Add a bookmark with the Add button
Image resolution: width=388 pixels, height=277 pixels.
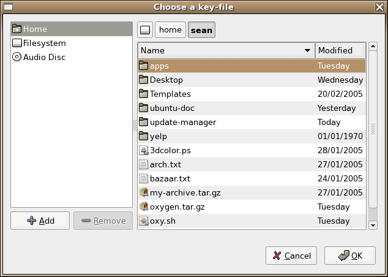(40, 221)
